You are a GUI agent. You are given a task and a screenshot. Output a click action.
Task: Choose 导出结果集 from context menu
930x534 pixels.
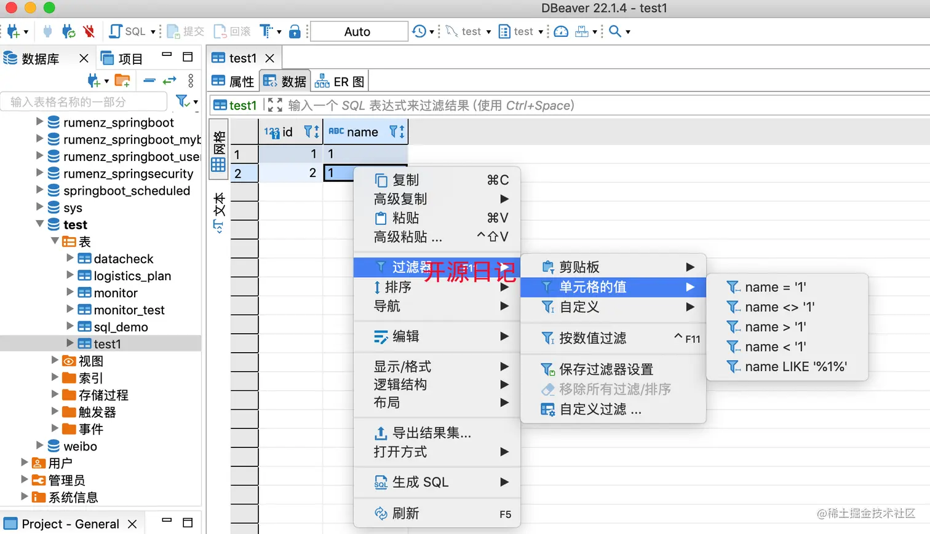(x=437, y=433)
